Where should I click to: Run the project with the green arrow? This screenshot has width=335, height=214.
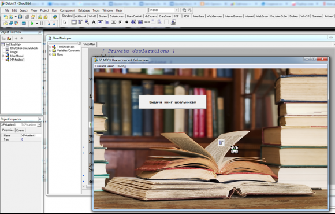32,23
